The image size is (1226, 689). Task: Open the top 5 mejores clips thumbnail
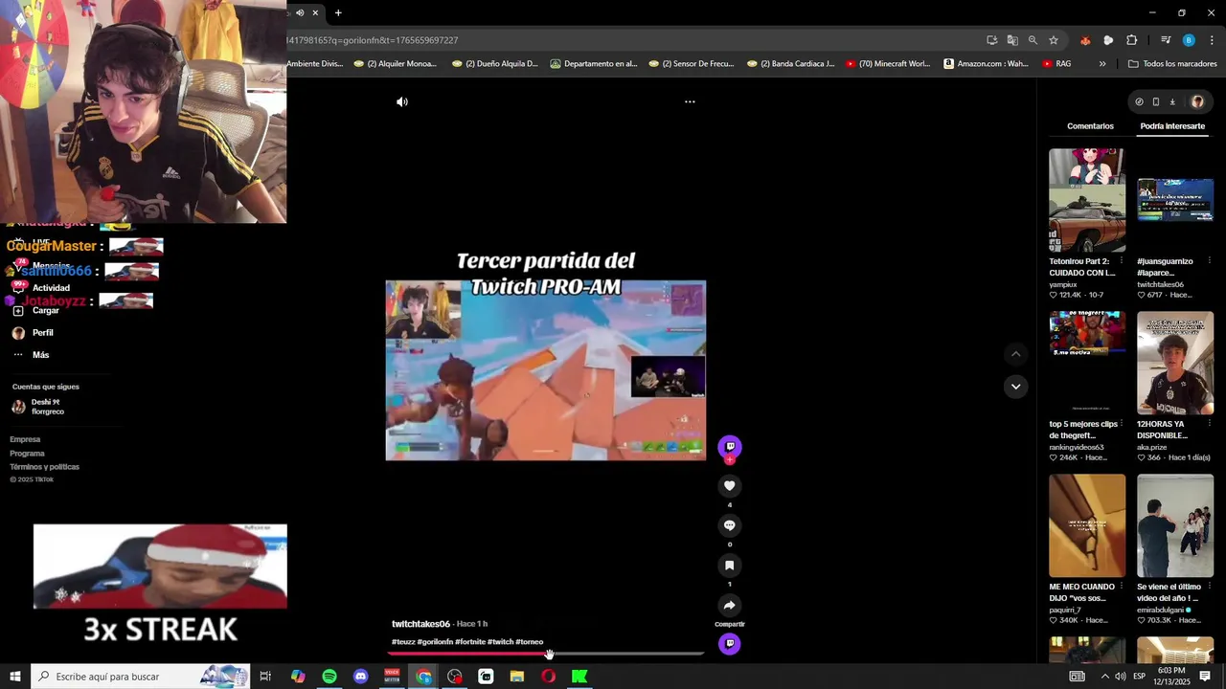(1087, 363)
